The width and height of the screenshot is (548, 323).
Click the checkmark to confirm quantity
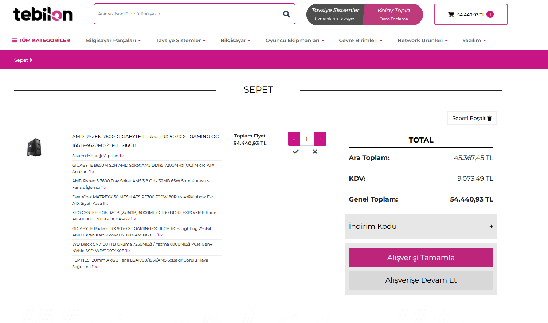pyautogui.click(x=295, y=152)
